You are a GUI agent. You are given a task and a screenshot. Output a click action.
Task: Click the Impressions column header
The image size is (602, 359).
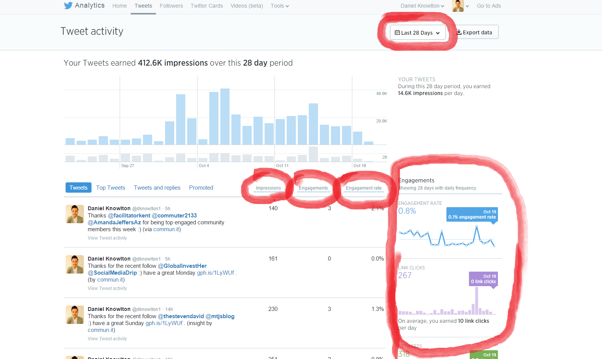[268, 188]
